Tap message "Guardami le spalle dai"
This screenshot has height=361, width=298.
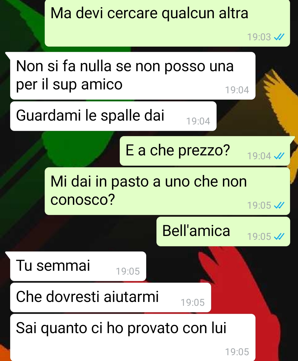click(x=113, y=116)
